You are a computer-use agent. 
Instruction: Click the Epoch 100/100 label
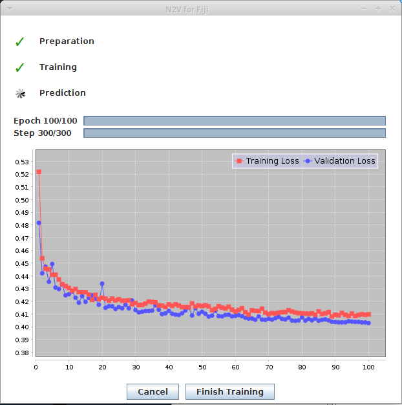(x=45, y=120)
